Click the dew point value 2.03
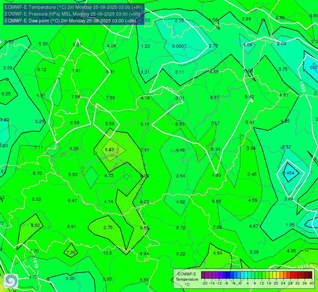The height and width of the screenshot is (292, 318). 281,43
